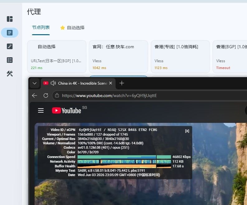Screen dimensions: 247x205
Task: Click the Date line in stats panel
Action: 119,175
